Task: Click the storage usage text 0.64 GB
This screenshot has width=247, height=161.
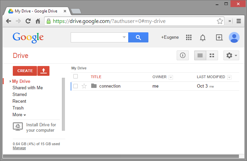Action: [x=36, y=144]
